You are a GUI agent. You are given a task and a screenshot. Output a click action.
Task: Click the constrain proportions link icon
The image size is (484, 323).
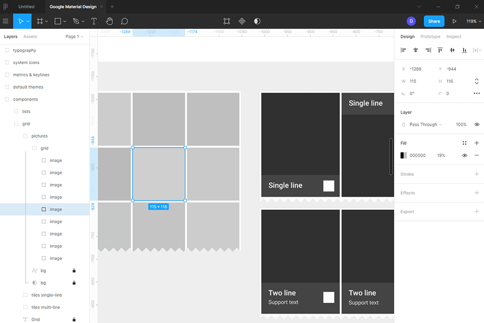pos(476,81)
